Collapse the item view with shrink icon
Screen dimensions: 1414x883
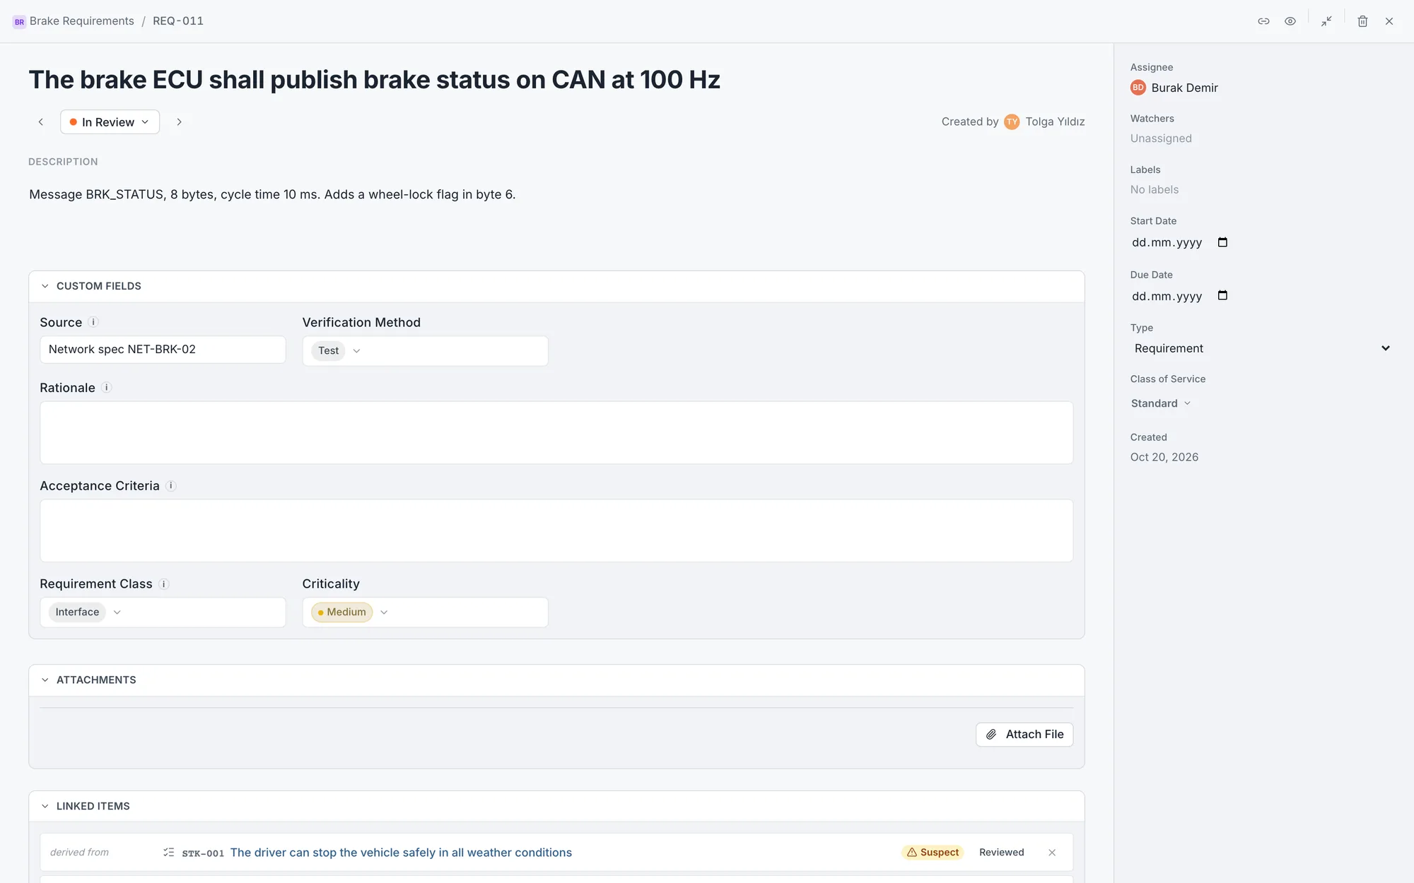tap(1326, 21)
